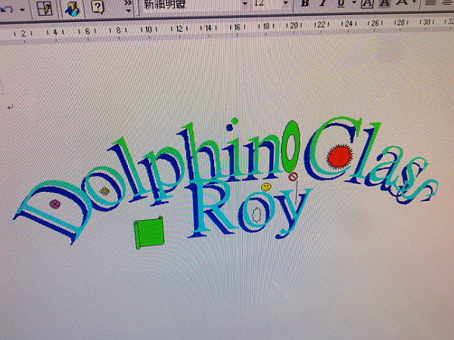The height and width of the screenshot is (340, 454).
Task: Click the font size box showing 12
Action: (266, 4)
